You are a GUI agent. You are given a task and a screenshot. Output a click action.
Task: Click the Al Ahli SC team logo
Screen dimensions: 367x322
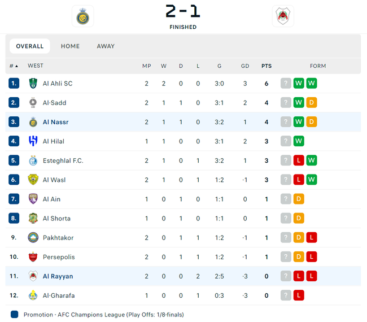[x=33, y=84]
